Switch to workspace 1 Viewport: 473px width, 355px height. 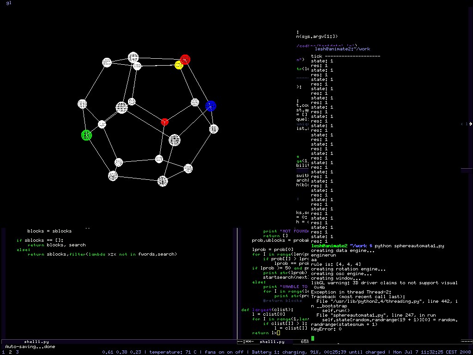point(3,352)
